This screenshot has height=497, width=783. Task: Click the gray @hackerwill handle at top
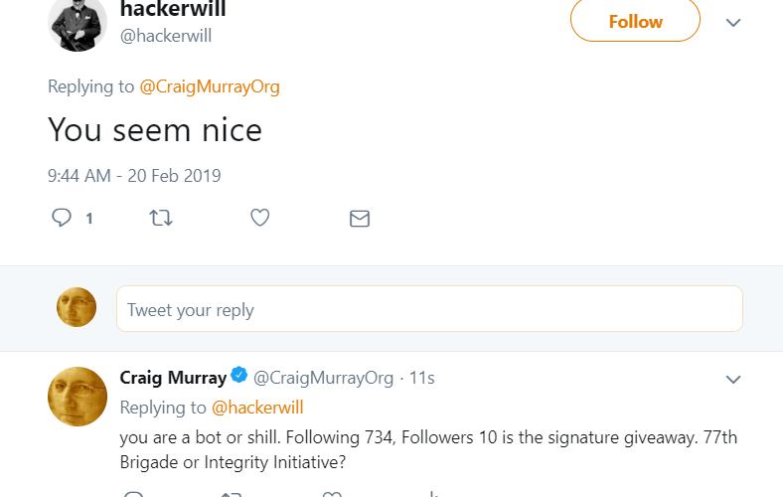click(165, 36)
